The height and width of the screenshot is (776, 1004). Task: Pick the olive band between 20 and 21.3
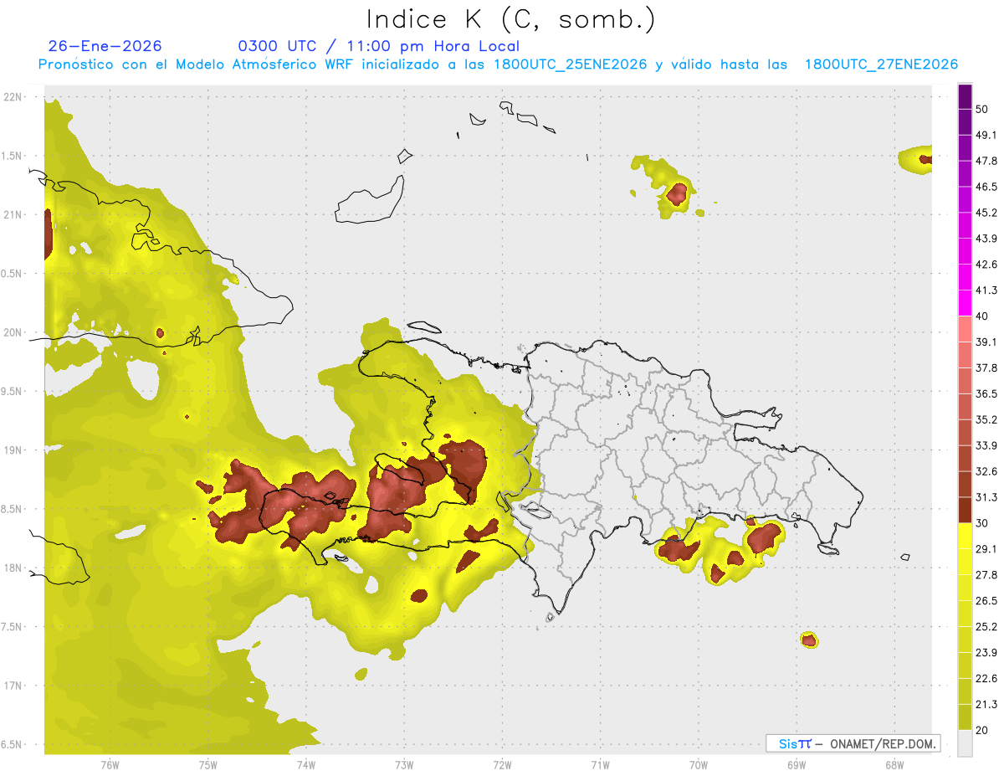(x=965, y=717)
